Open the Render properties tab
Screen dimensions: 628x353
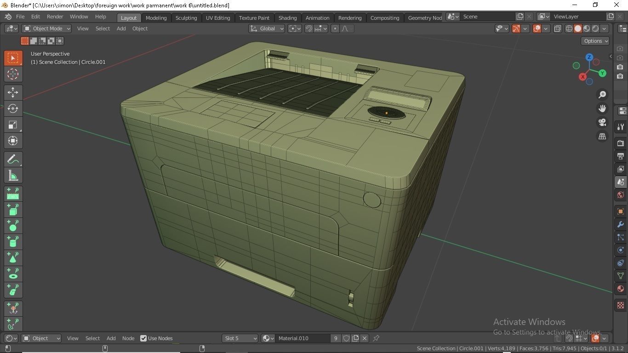click(x=621, y=143)
